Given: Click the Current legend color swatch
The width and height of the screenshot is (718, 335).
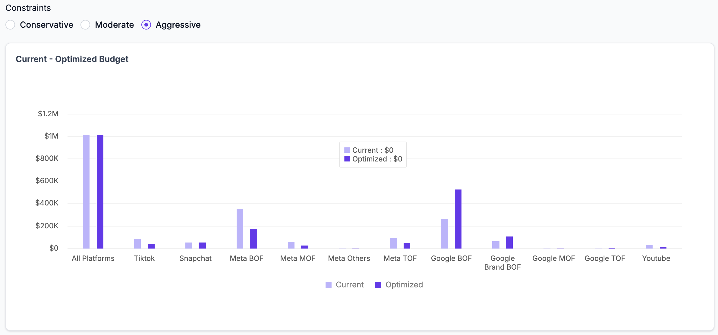Looking at the screenshot, I should (x=329, y=285).
